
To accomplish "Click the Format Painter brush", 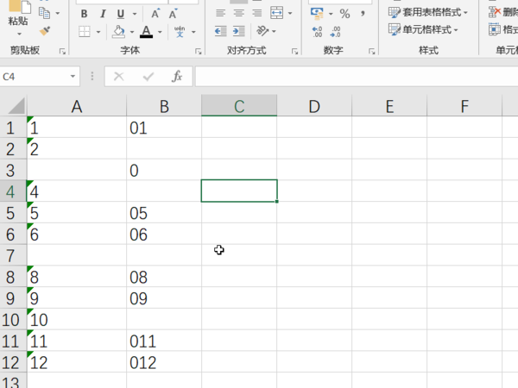I will tap(45, 31).
